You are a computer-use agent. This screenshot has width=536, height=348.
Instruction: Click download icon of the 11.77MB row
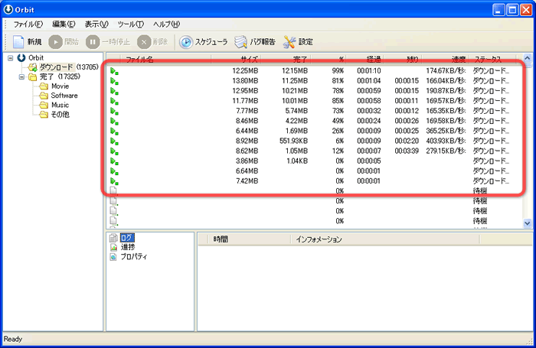(114, 101)
